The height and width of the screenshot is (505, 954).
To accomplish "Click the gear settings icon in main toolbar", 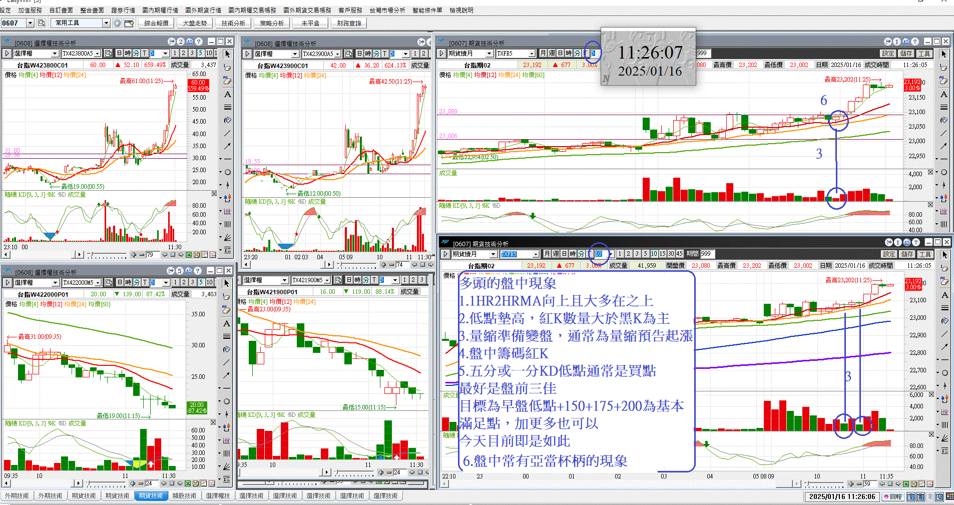I will coord(117,23).
